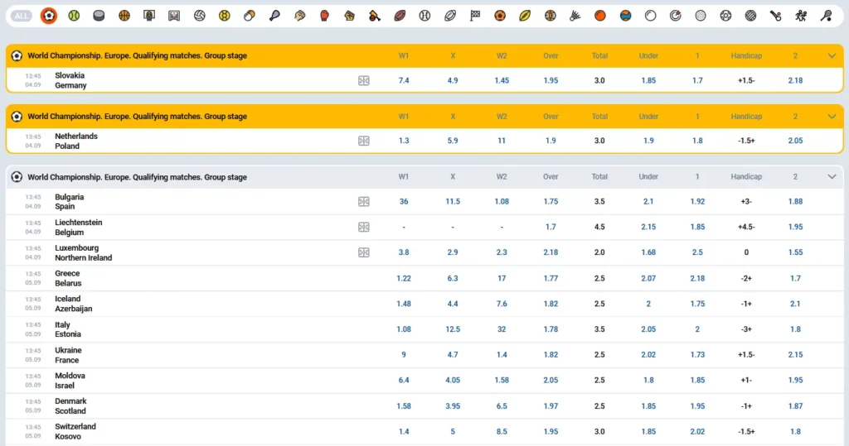Open the Greece vs Belarus match

click(x=68, y=278)
